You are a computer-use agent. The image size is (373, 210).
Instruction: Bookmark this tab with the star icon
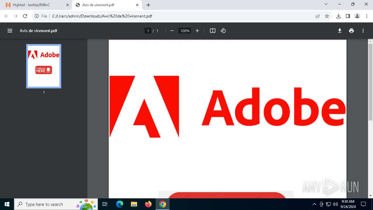[327, 16]
